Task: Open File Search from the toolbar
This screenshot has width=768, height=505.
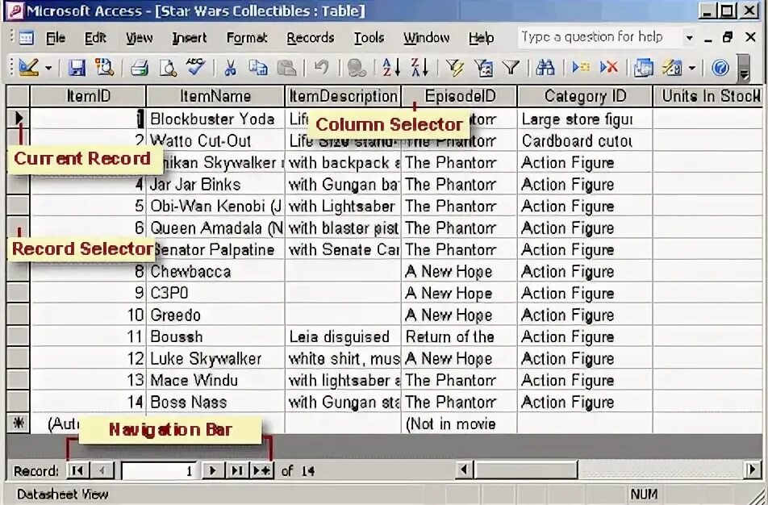Action: pos(104,68)
